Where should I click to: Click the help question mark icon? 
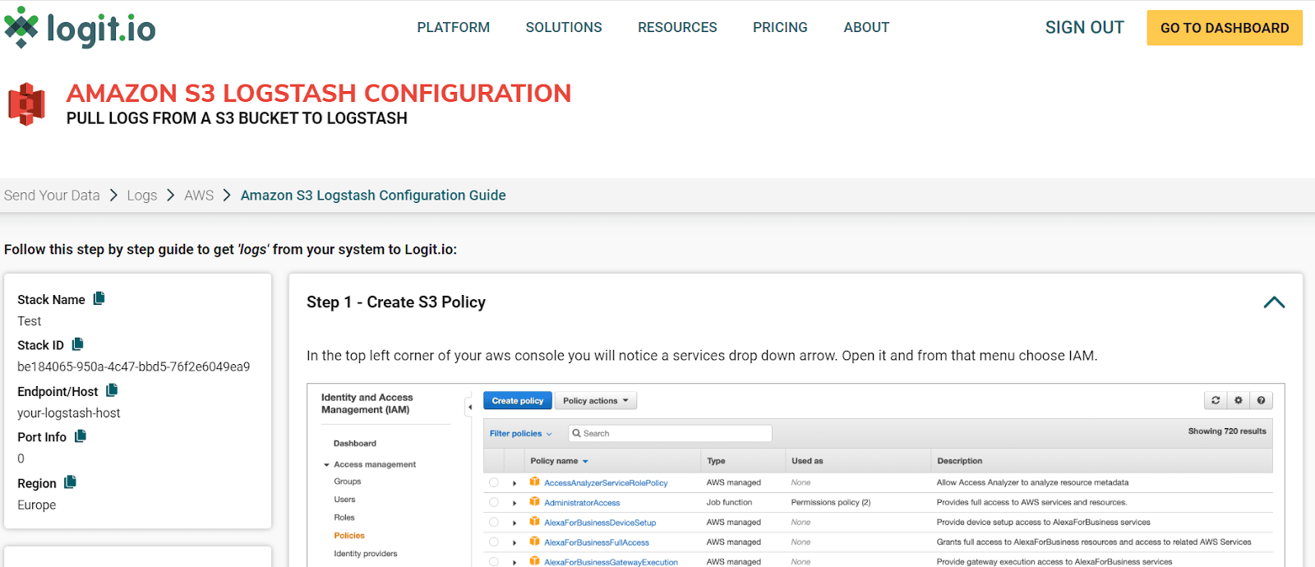pos(1261,400)
